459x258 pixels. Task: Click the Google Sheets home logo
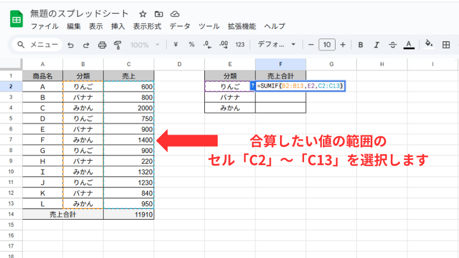tap(17, 19)
